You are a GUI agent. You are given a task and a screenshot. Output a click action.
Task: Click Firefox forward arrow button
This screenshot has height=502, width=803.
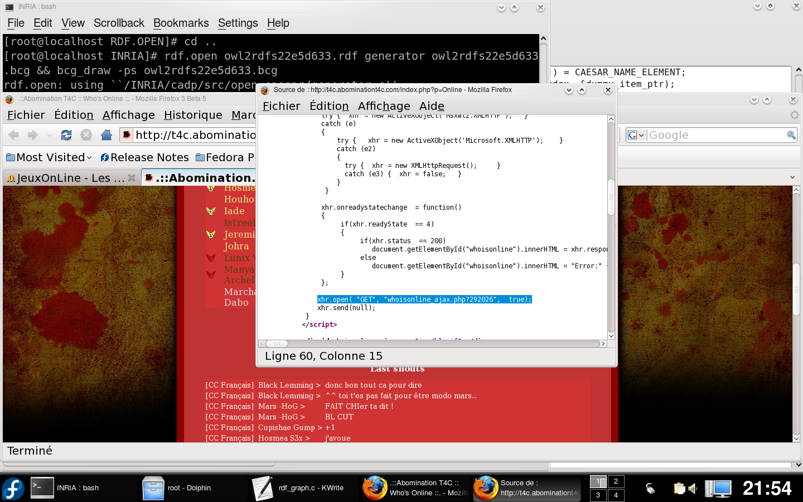point(33,135)
